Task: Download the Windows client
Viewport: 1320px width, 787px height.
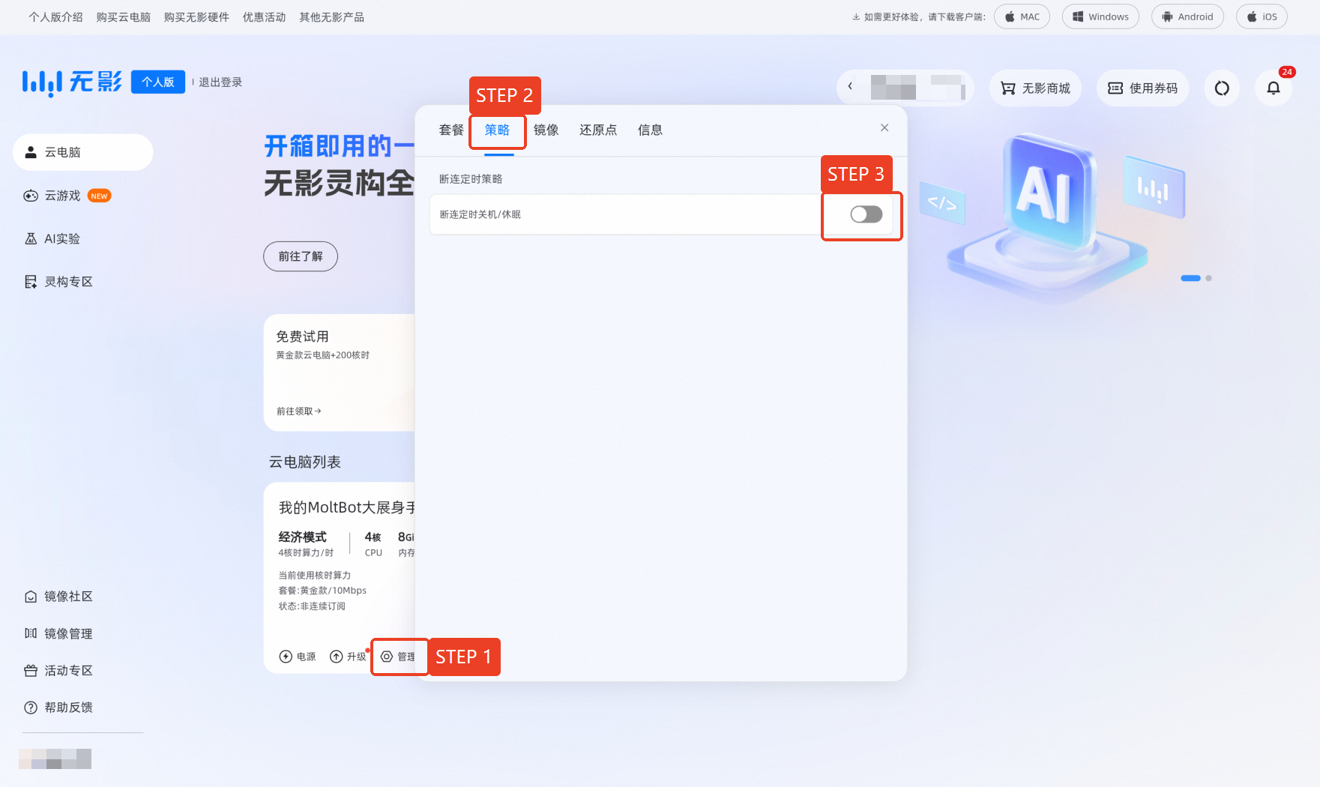Action: coord(1100,16)
